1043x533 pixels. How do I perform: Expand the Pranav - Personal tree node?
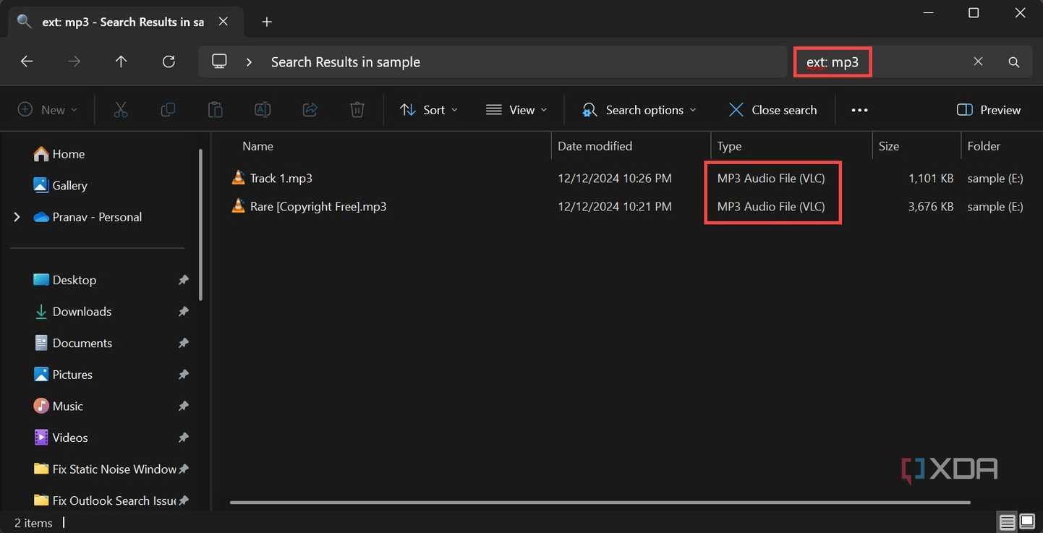tap(17, 217)
